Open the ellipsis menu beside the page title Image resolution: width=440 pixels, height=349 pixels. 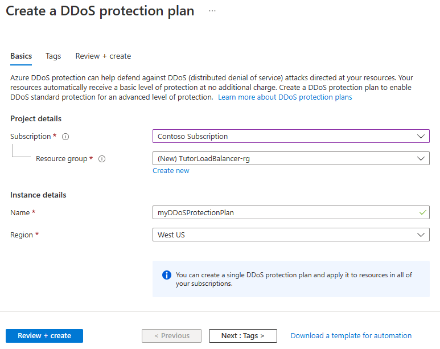[x=212, y=11]
